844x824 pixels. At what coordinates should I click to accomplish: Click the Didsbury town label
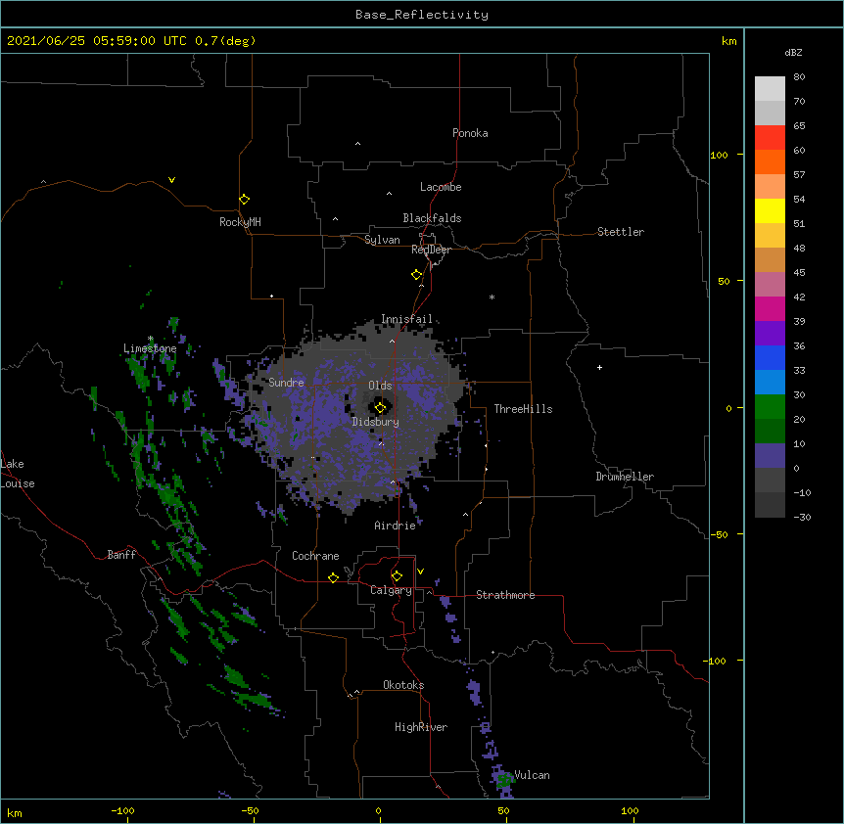coord(375,422)
